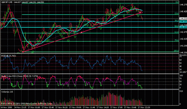Viewport: 187px width, 109px height.
Task: Click the 17 Nov 22:20 time axis label
Action: point(144,107)
